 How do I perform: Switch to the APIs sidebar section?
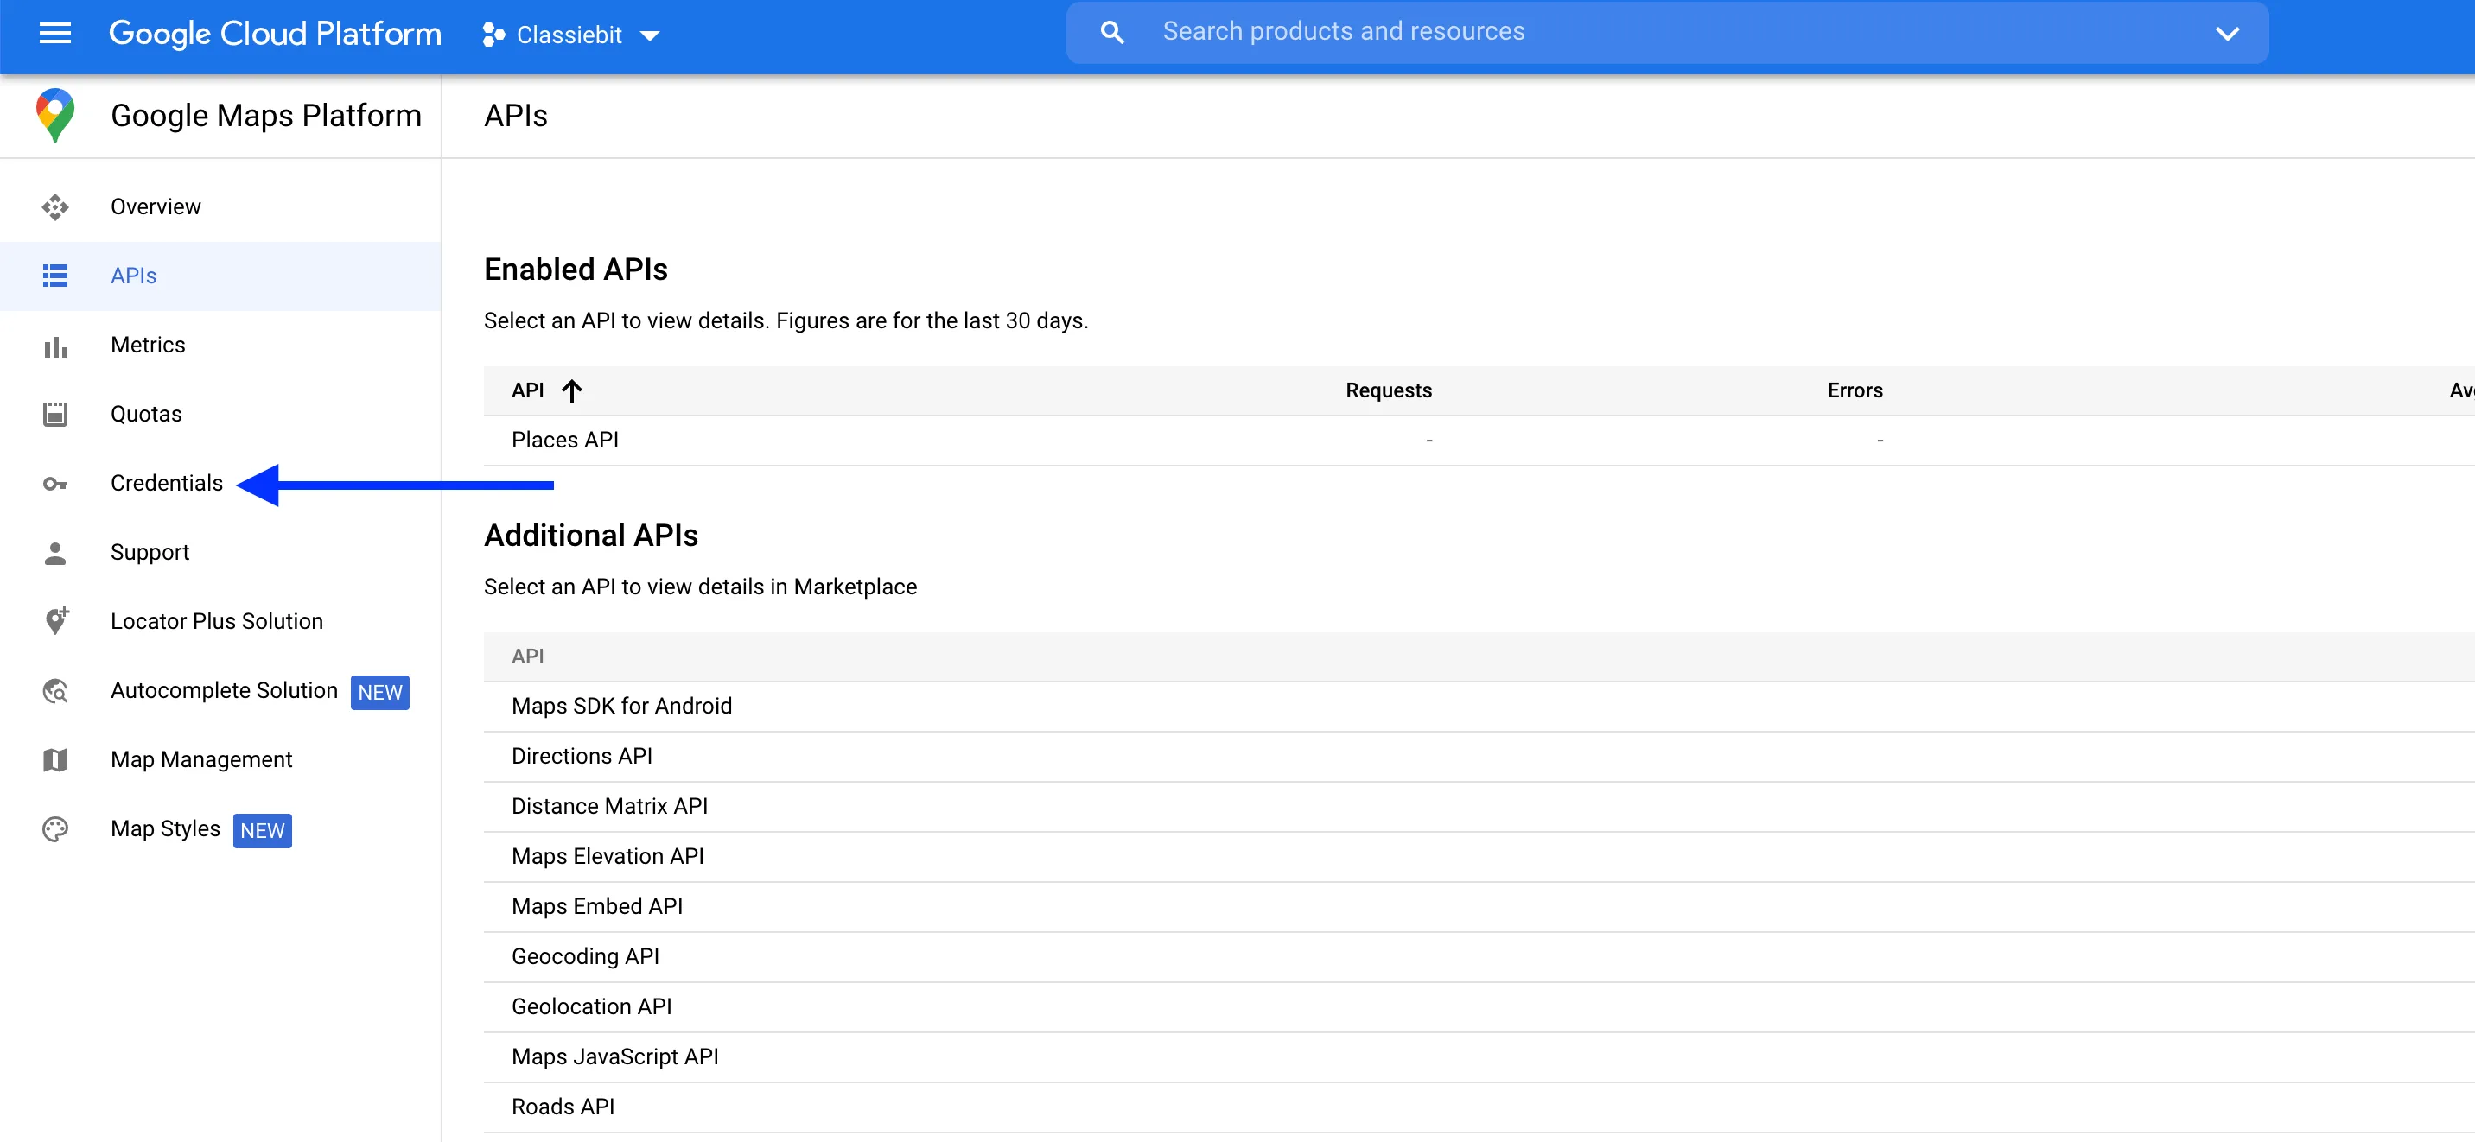pos(134,276)
